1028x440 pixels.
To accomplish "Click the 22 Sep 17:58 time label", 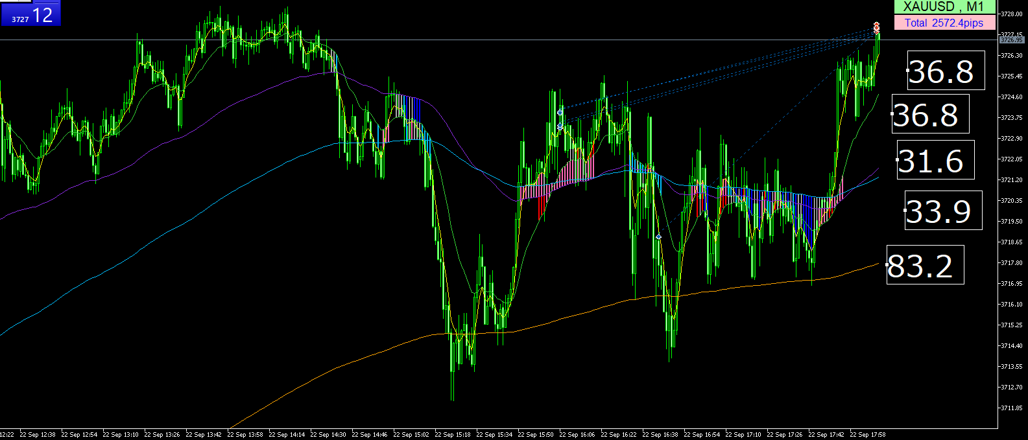I will (x=867, y=435).
